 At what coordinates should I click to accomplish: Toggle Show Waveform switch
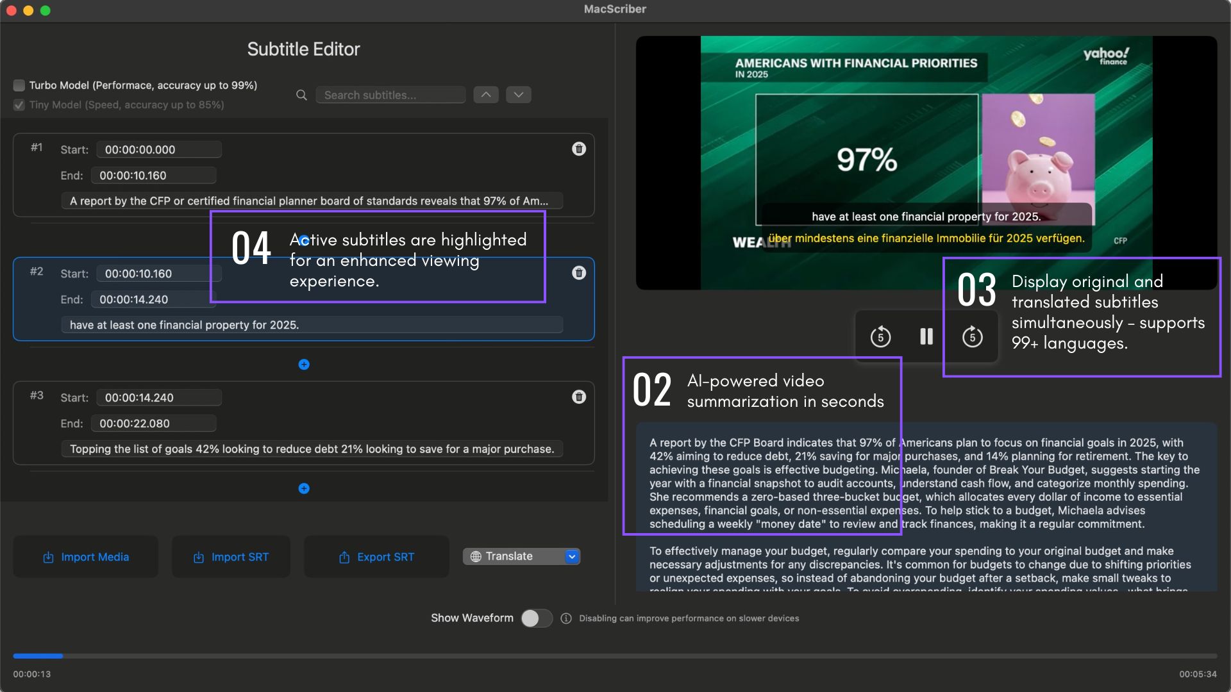click(x=537, y=618)
